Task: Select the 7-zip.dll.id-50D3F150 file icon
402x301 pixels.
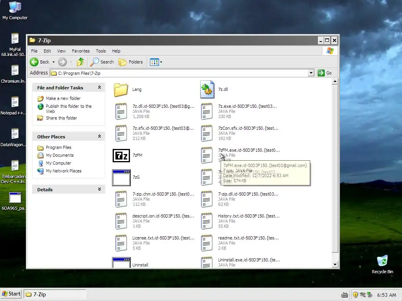Action: coord(206,199)
